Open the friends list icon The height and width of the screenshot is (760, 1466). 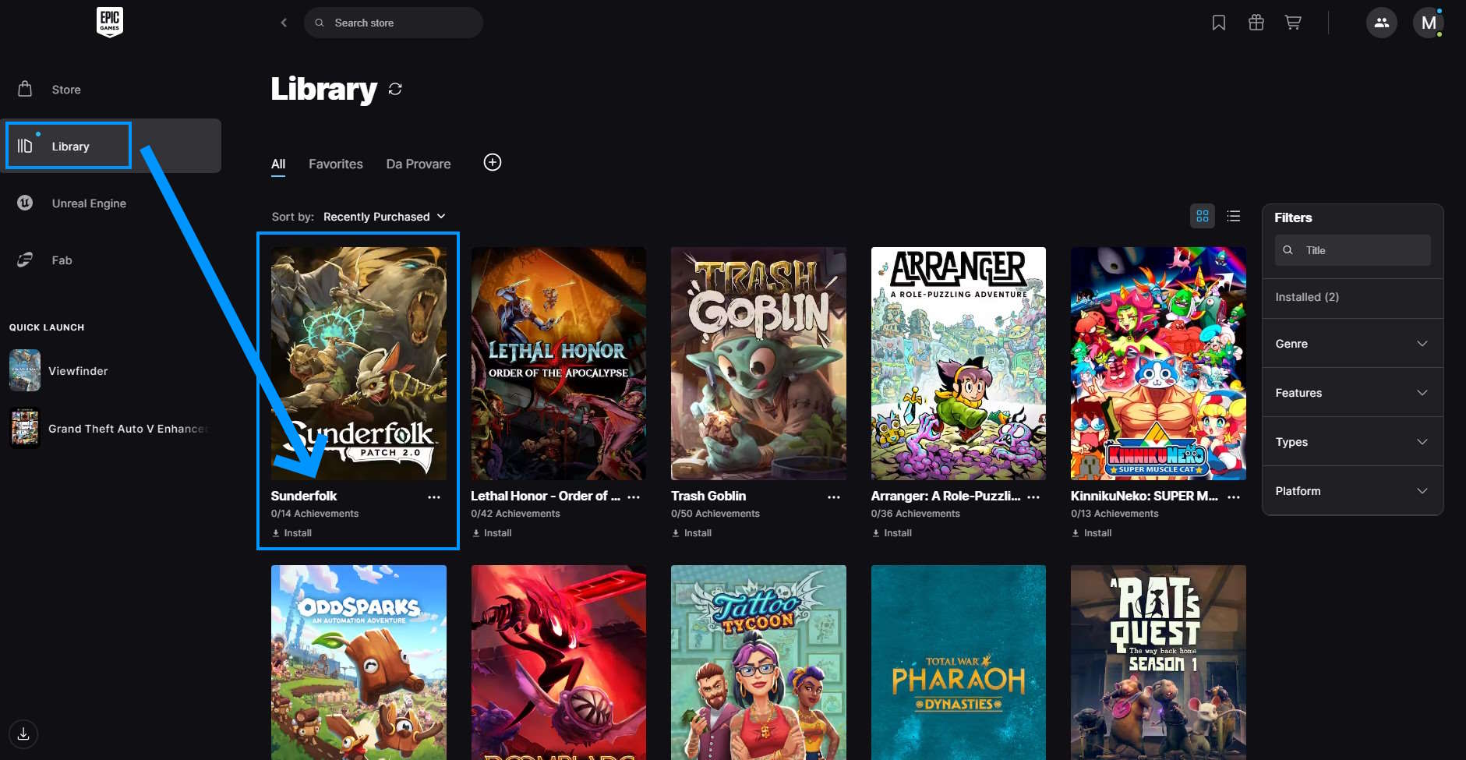[1382, 23]
